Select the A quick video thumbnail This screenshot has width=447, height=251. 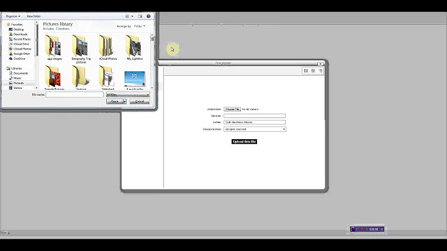pyautogui.click(x=135, y=80)
